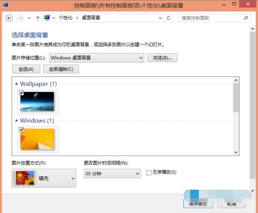Close the window
Screen dimensions: 258x213
tap(248, 4)
